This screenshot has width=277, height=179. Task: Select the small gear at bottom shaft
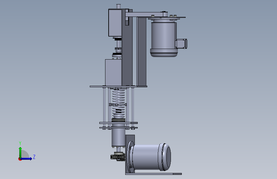coord(118,157)
